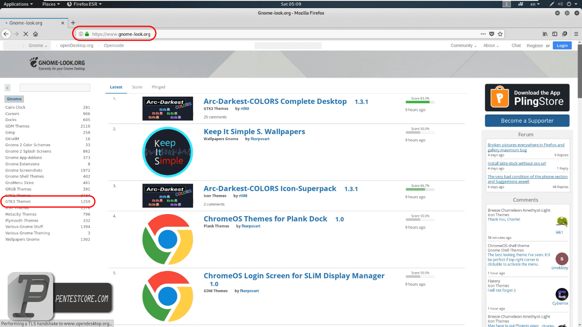Open the Firefox ESR app menu
Image resolution: width=582 pixels, height=327 pixels.
tap(84, 4)
